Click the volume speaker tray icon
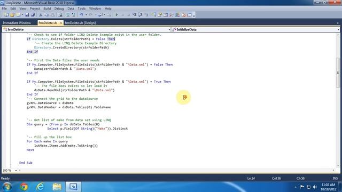The image size is (342, 192). [315, 187]
